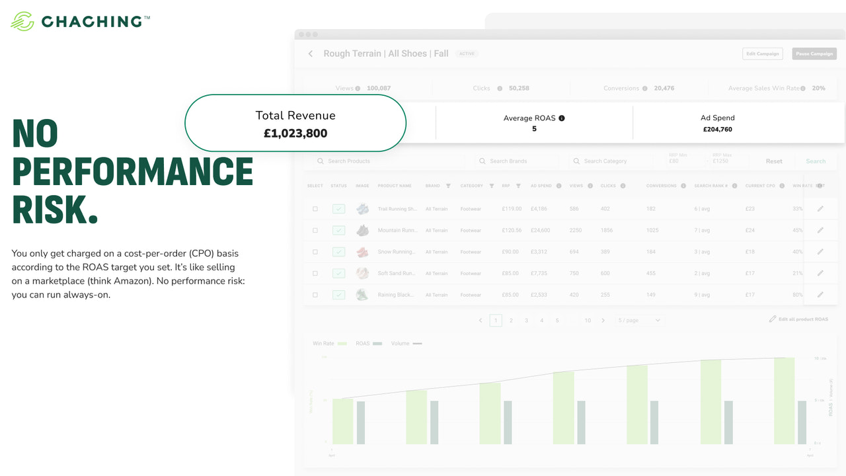Tick the select checkbox on the Snow Running row
The image size is (846, 476).
tap(315, 252)
